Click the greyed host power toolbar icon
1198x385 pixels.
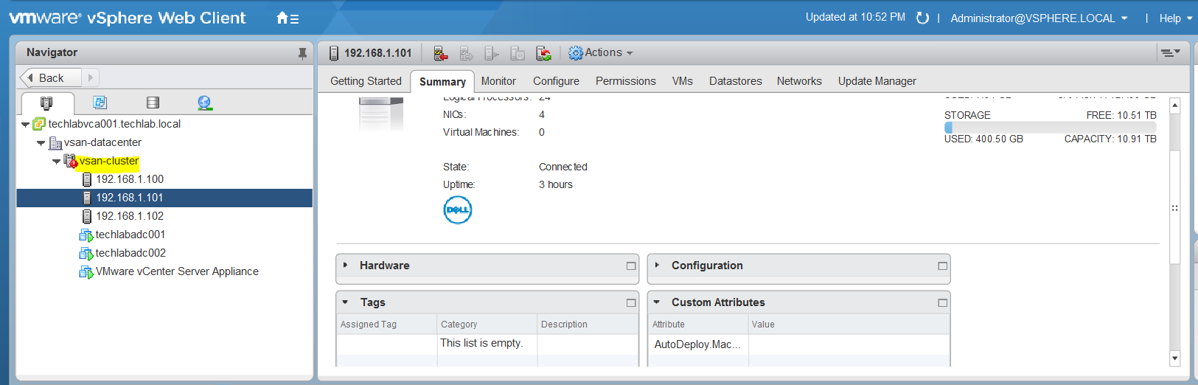pyautogui.click(x=518, y=53)
